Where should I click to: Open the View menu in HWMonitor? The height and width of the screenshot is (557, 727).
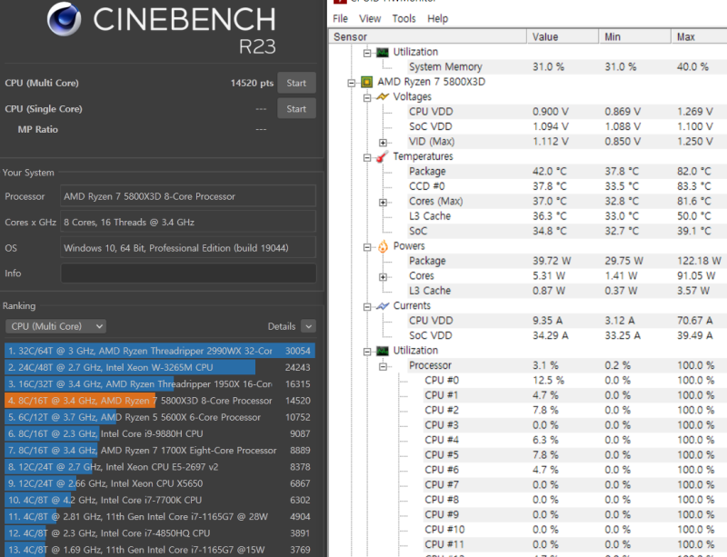(x=370, y=18)
